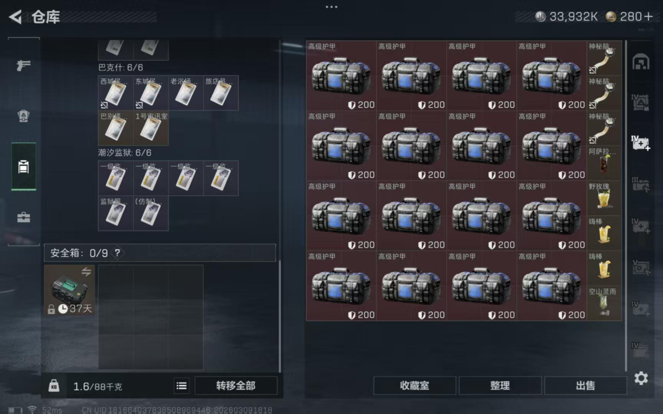The height and width of the screenshot is (414, 663).
Task: Tap the 1.6/88千克 weight readout
Action: click(97, 386)
